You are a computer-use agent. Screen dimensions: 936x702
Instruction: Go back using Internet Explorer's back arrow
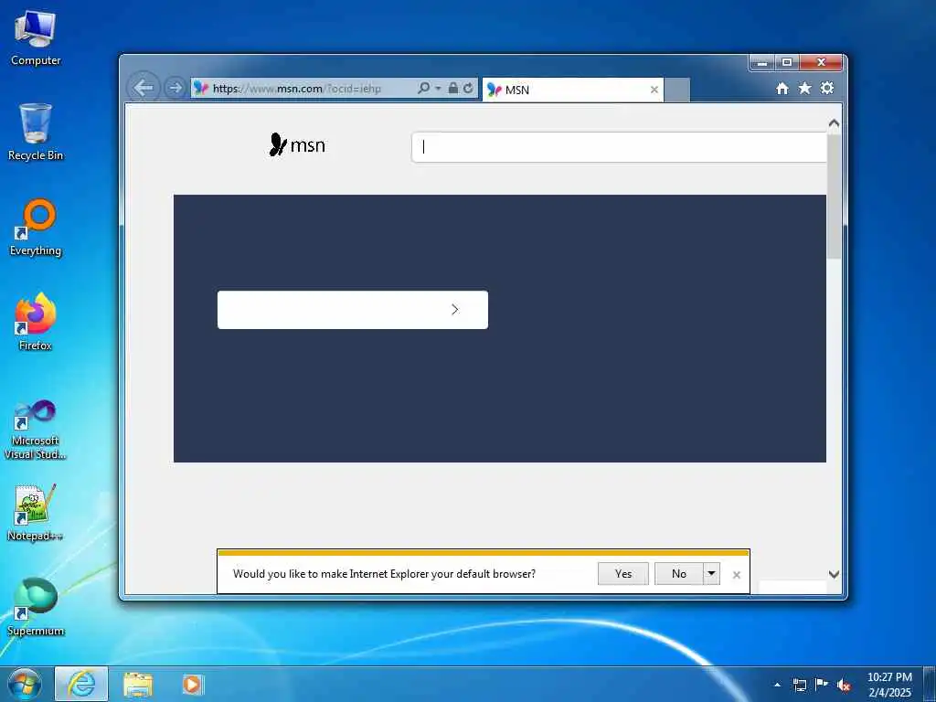[144, 88]
